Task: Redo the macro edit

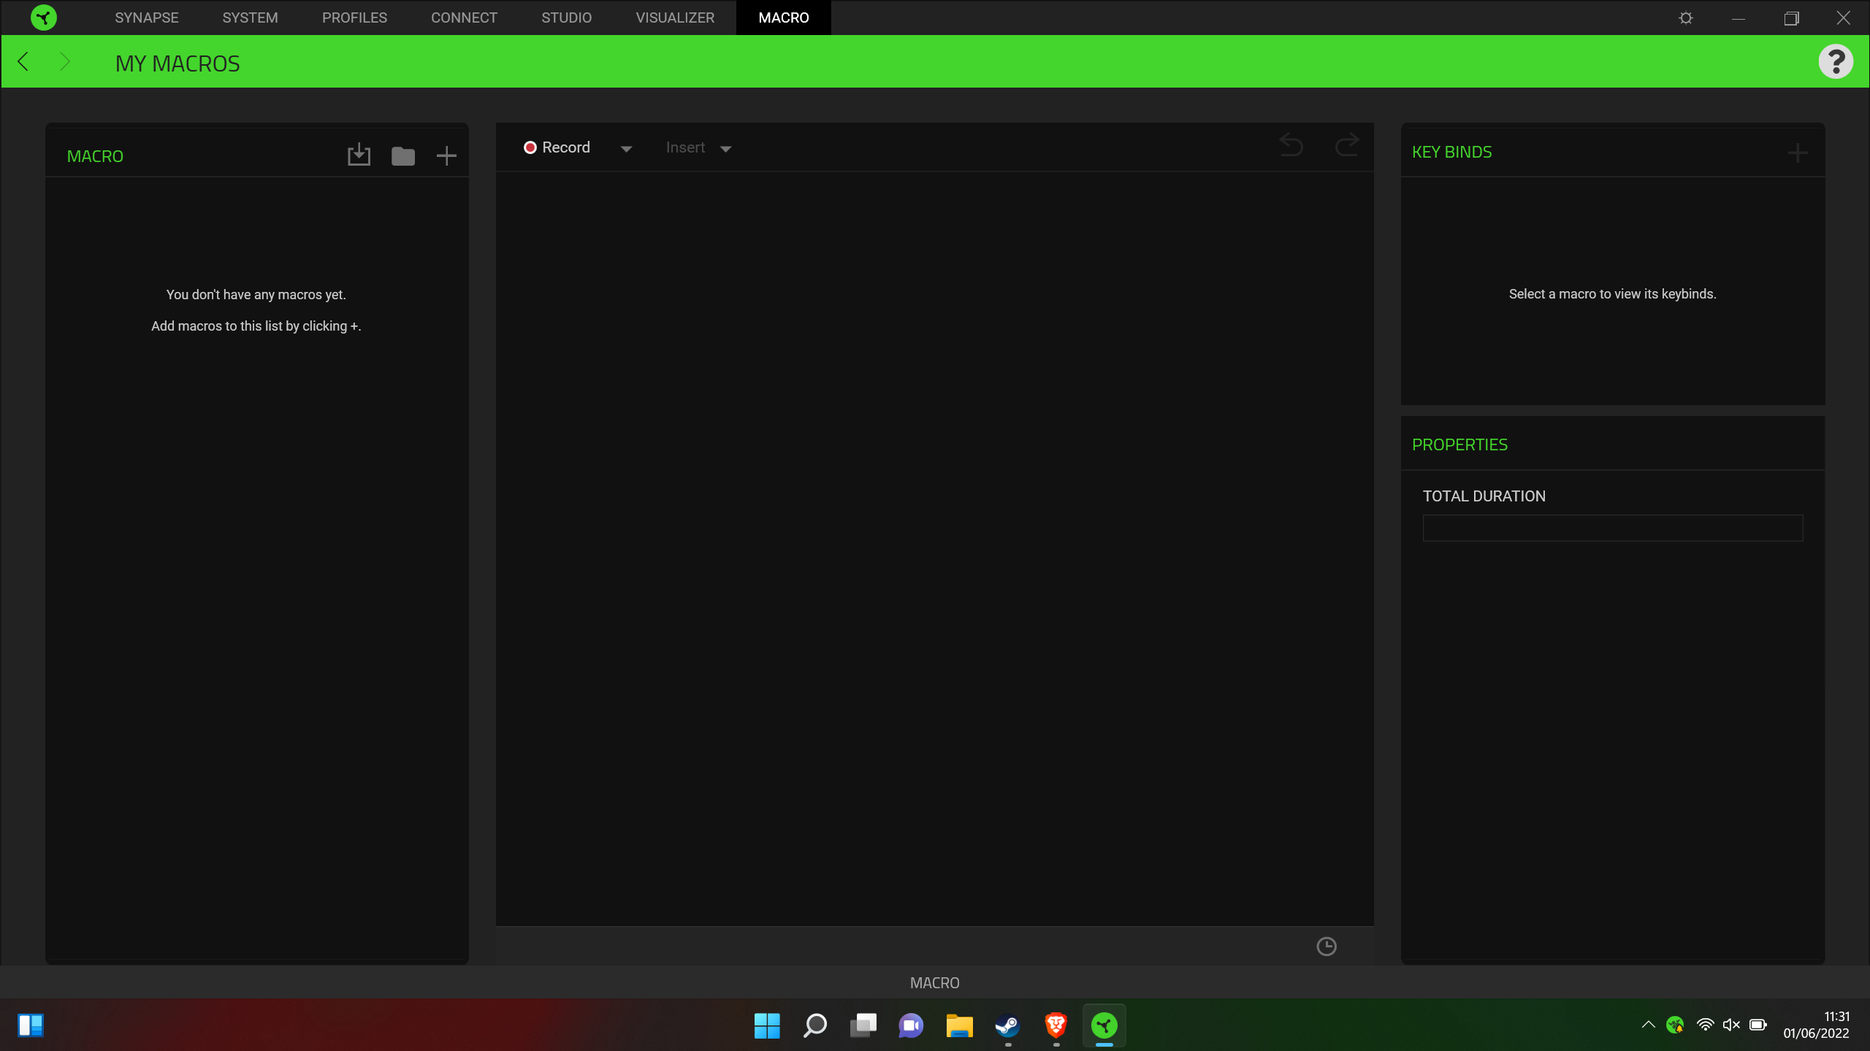Action: (x=1346, y=146)
